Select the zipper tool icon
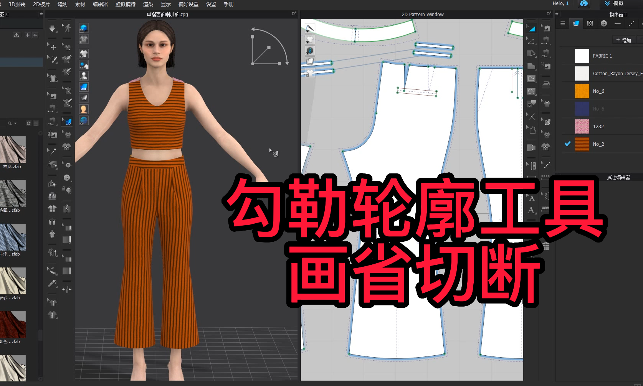The width and height of the screenshot is (643, 386). tap(67, 208)
